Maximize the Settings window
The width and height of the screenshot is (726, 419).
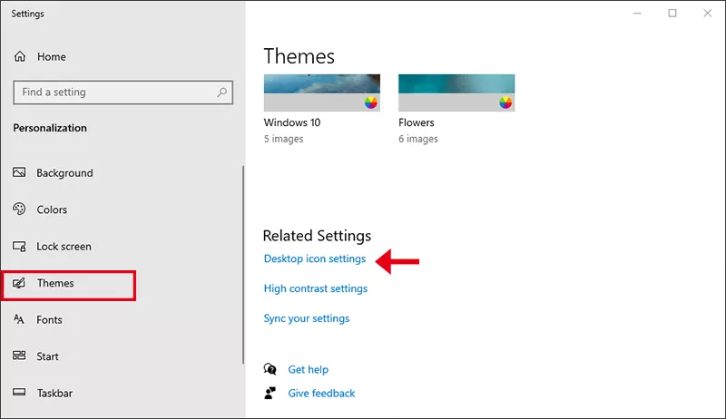(672, 14)
